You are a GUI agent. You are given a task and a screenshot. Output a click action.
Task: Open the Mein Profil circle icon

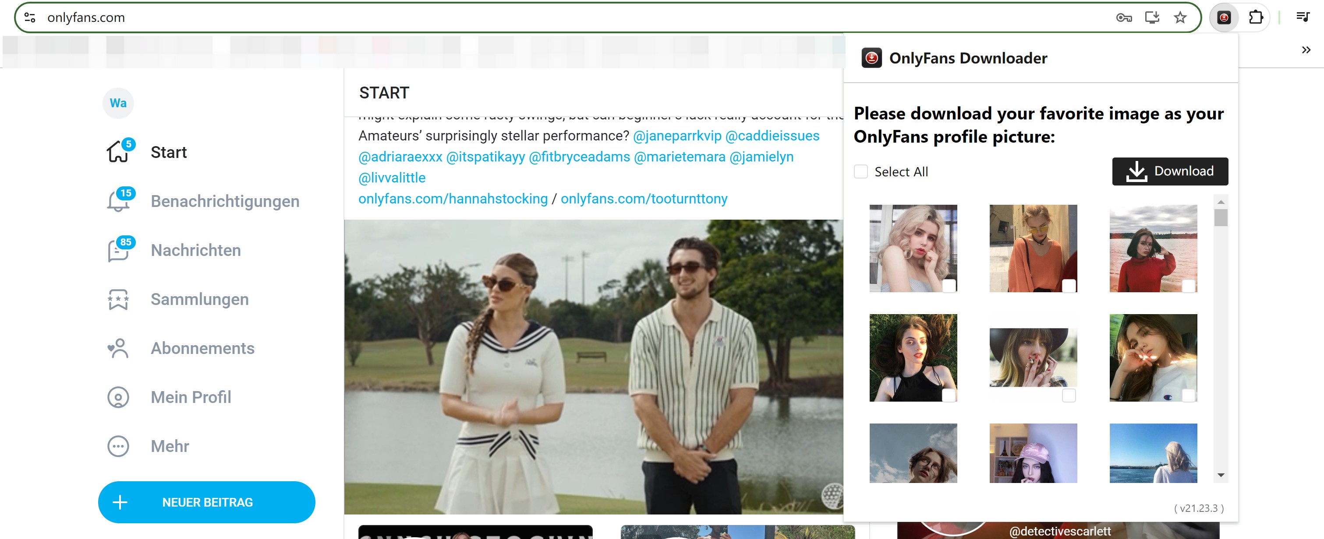click(118, 397)
